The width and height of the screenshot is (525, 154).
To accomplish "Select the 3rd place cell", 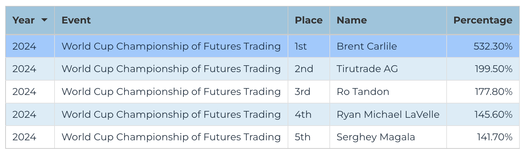I will (309, 92).
